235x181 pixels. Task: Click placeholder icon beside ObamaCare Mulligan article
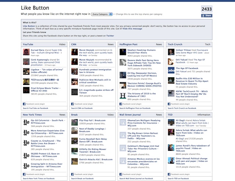(x=123, y=122)
